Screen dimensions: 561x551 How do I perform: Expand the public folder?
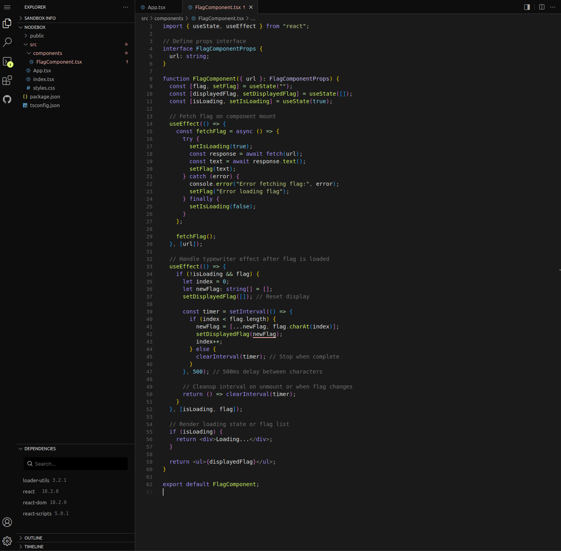click(x=75, y=36)
